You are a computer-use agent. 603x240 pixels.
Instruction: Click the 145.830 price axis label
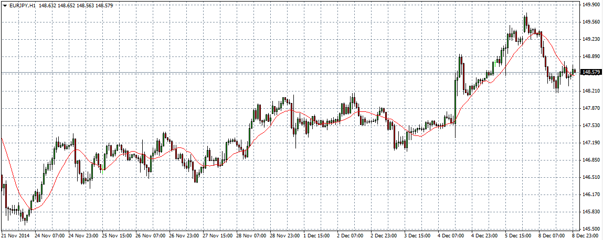click(590, 212)
